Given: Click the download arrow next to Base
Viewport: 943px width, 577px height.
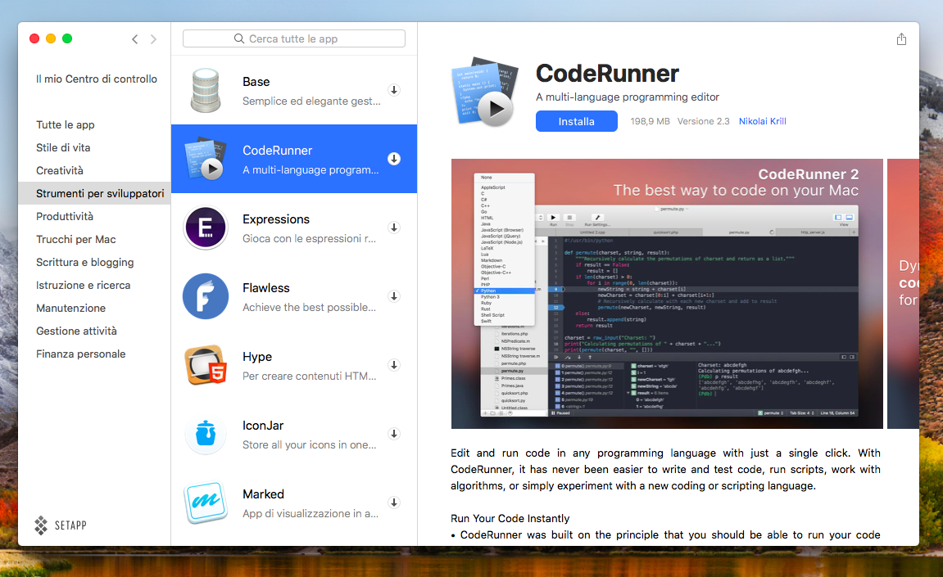Looking at the screenshot, I should pyautogui.click(x=394, y=90).
